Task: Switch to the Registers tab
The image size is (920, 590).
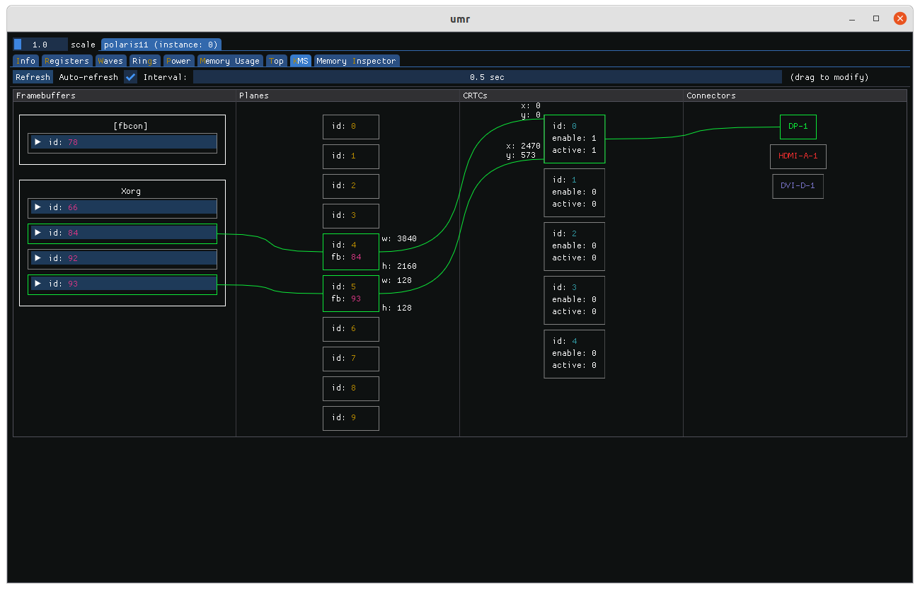Action: [67, 61]
